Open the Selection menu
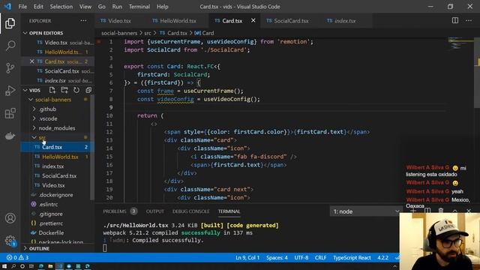The height and width of the screenshot is (270, 480). (61, 7)
